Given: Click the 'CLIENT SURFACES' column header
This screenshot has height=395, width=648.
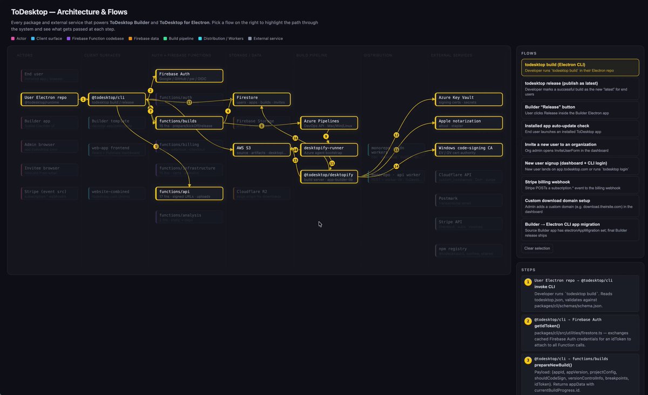Looking at the screenshot, I should tap(103, 56).
